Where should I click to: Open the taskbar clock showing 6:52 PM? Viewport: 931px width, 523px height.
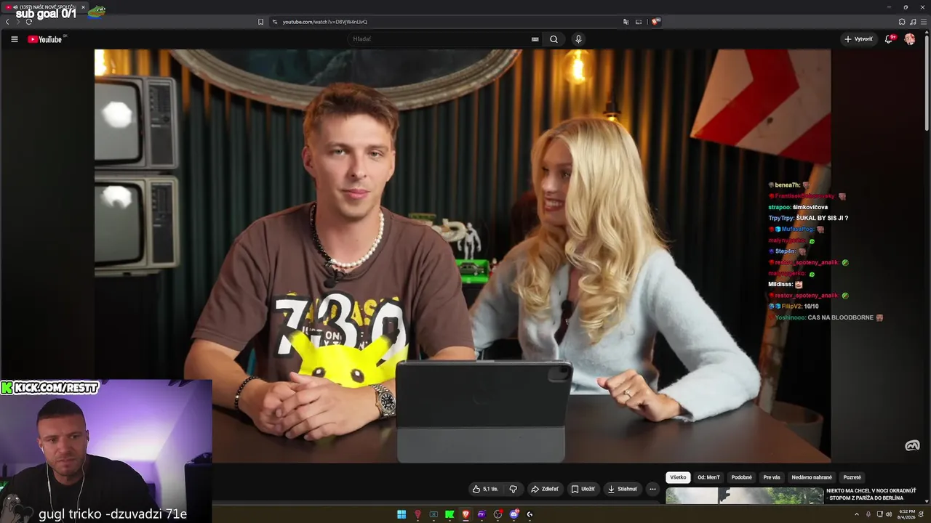tap(906, 514)
